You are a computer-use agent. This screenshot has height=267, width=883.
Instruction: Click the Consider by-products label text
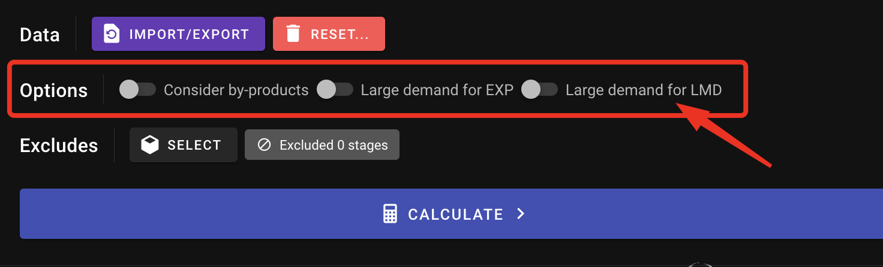(236, 90)
